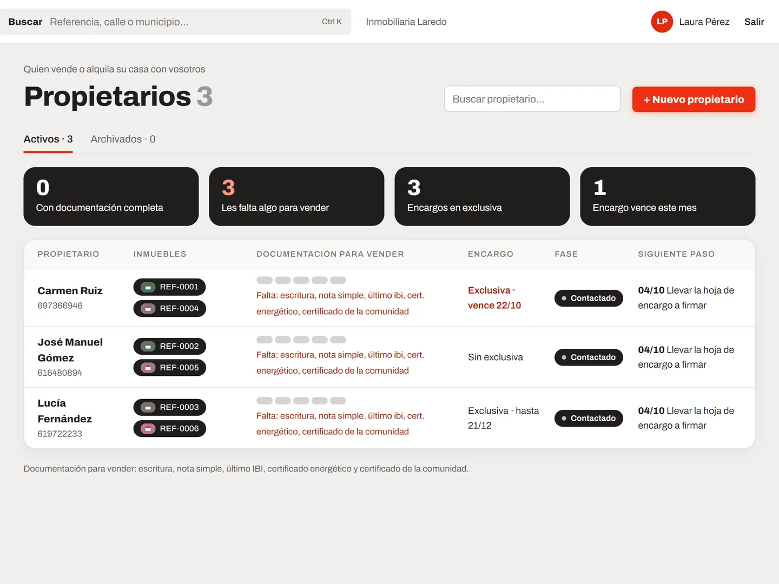The image size is (779, 584).
Task: Focus the global Buscar search box
Action: tap(175, 22)
